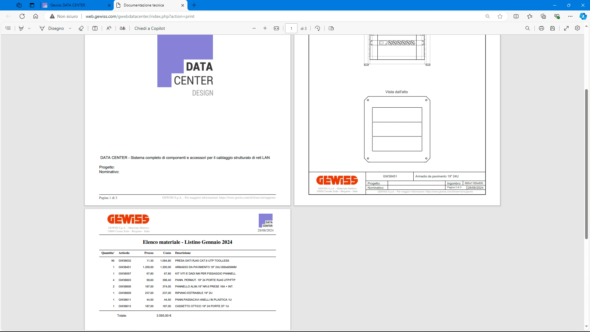Click article code GW38613

point(125,306)
